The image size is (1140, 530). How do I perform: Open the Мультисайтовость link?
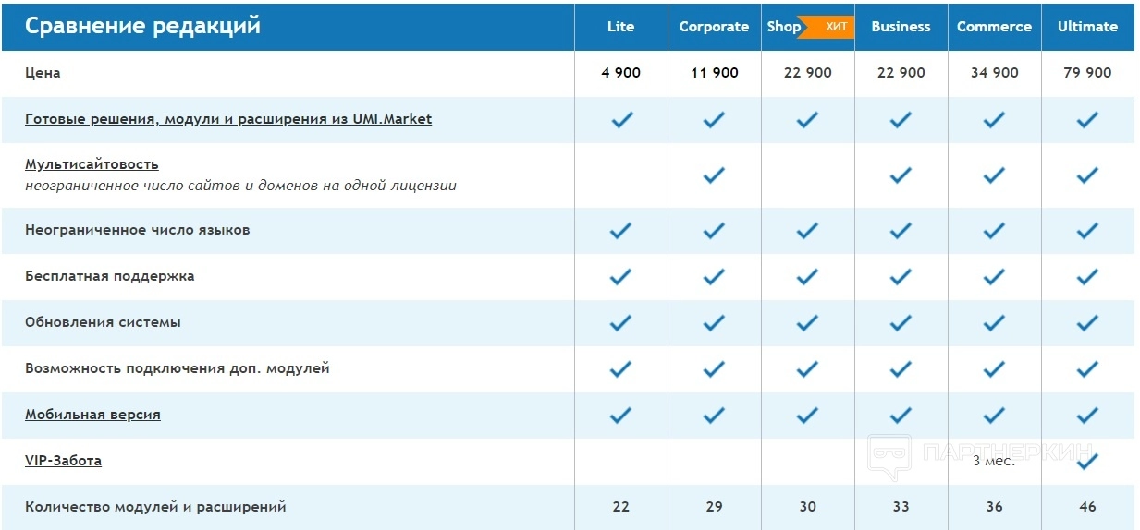[92, 164]
